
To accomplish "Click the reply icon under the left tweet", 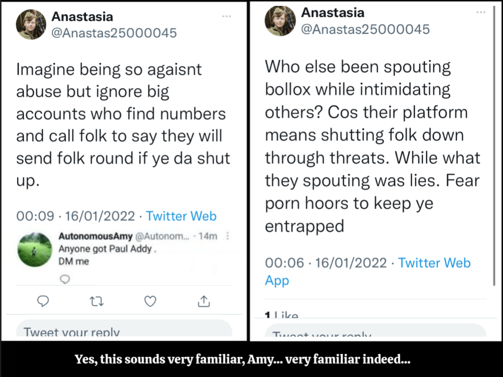I will point(43,301).
